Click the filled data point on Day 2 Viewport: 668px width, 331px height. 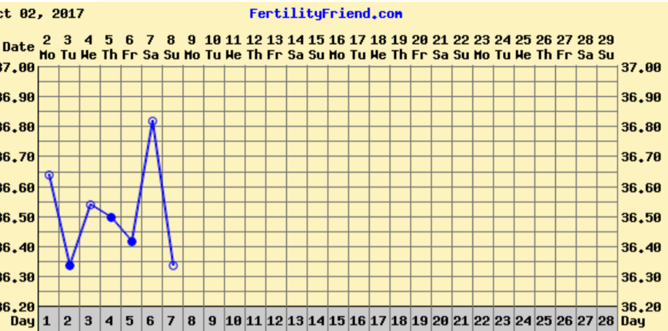pyautogui.click(x=70, y=265)
